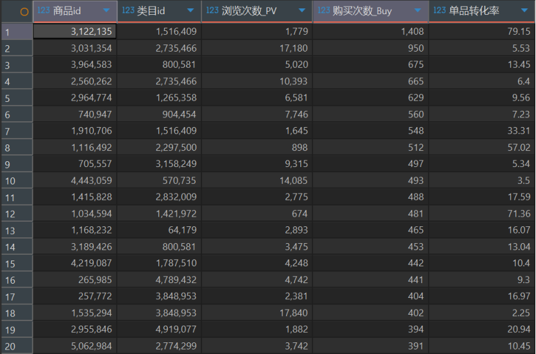Click cell 4,789,432
Image resolution: width=536 pixels, height=354 pixels.
pos(160,280)
